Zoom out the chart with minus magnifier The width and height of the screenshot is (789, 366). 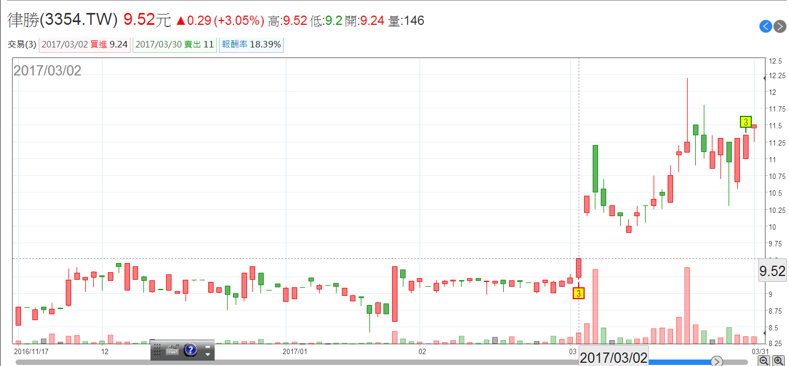(x=764, y=361)
